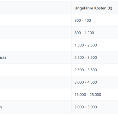Click the truncated 'n' text in last row
118x115 pixels.
(x=1, y=107)
